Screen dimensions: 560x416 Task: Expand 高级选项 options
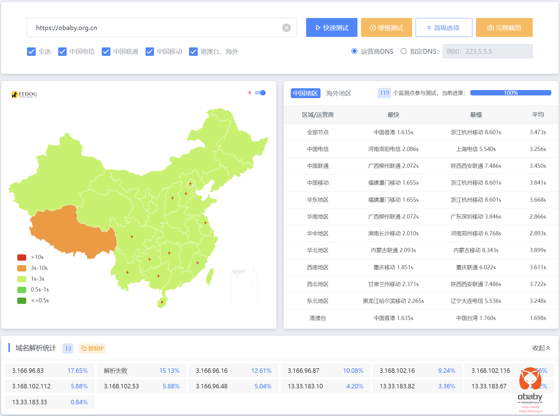click(444, 27)
